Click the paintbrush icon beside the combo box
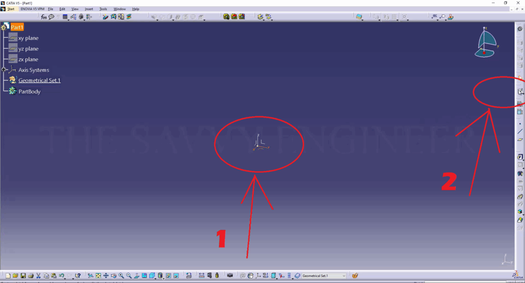The height and width of the screenshot is (283, 525). (355, 276)
